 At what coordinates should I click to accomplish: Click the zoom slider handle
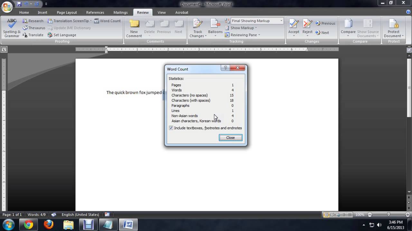tap(389, 215)
